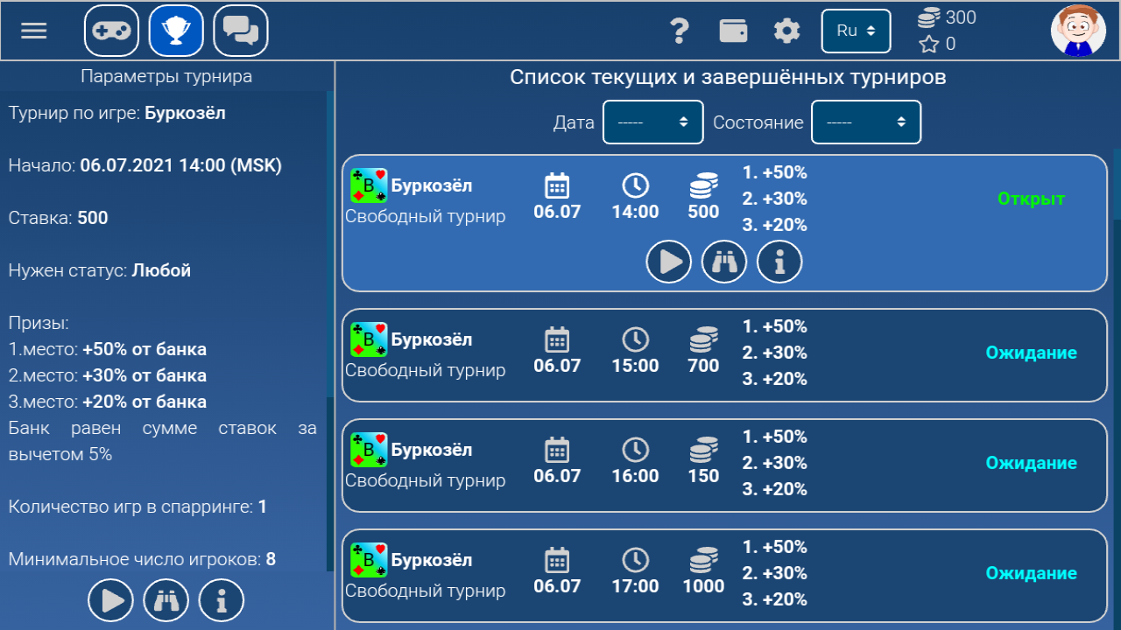This screenshot has width=1121, height=630.
Task: Switch to the games section with gamepad icon
Action: click(x=112, y=30)
